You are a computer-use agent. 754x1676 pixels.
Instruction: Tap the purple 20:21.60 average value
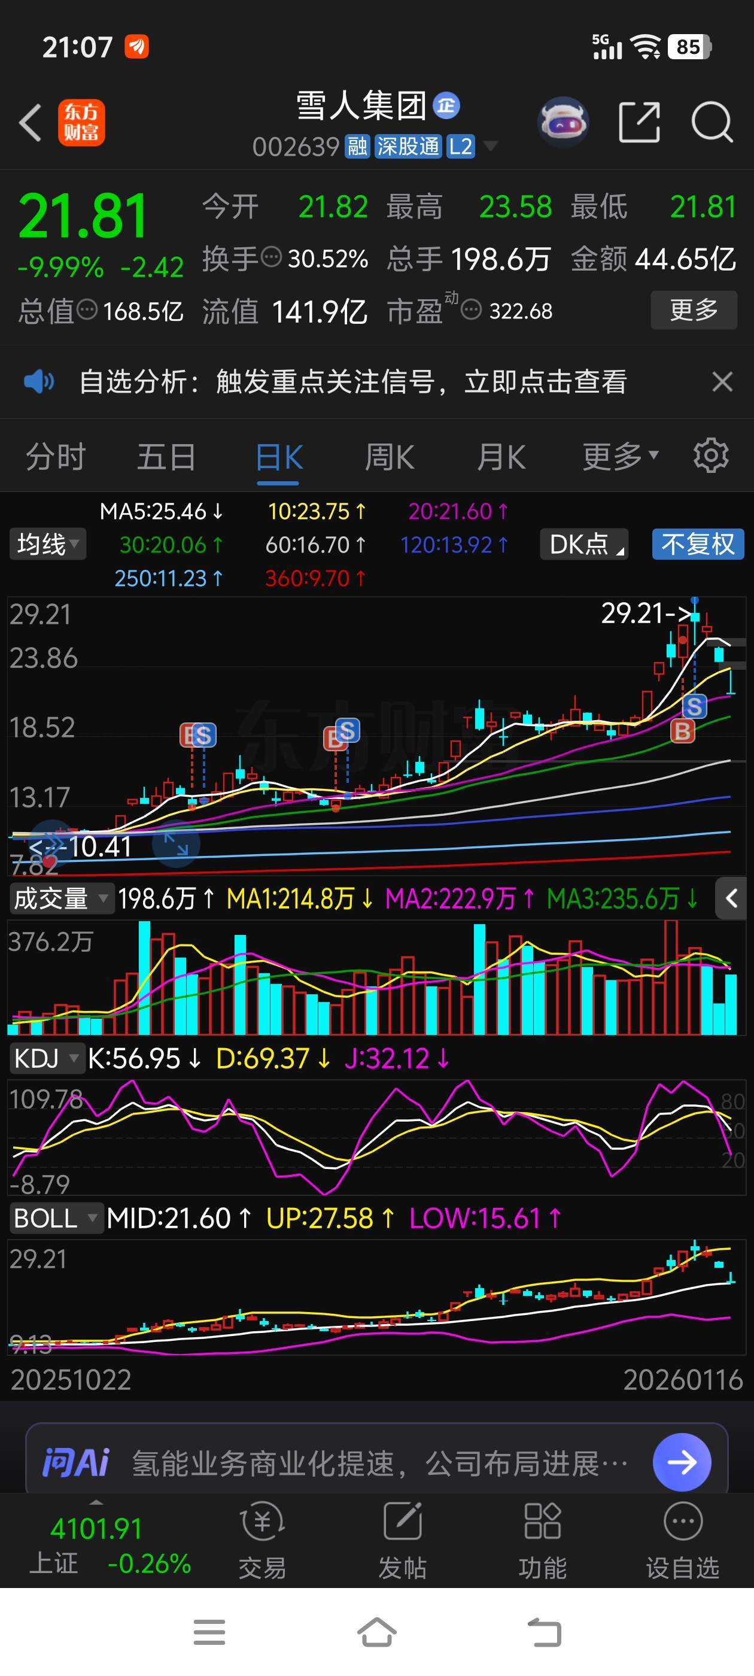click(x=458, y=511)
